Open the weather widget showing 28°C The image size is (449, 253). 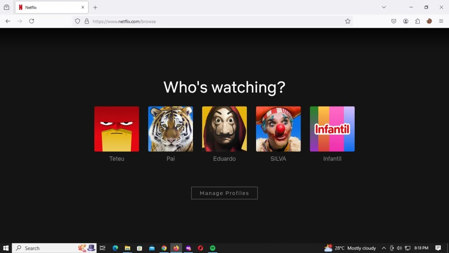(350, 248)
